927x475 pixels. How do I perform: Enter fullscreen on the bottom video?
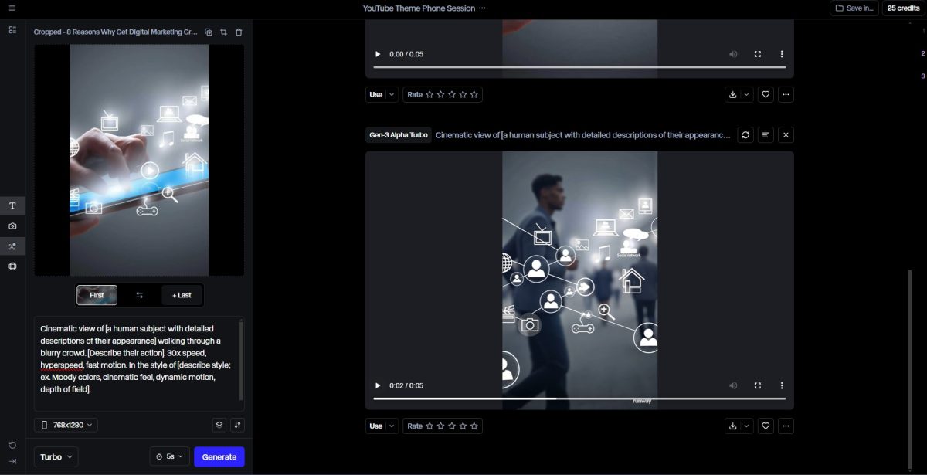click(x=758, y=385)
